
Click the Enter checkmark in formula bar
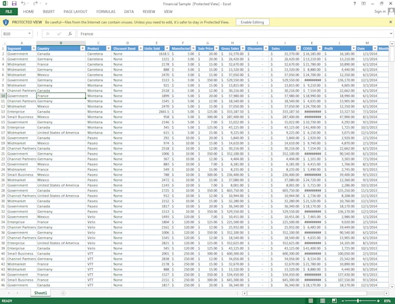[59, 34]
